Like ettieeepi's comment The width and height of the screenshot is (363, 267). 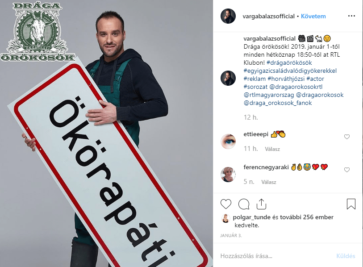[x=347, y=137]
